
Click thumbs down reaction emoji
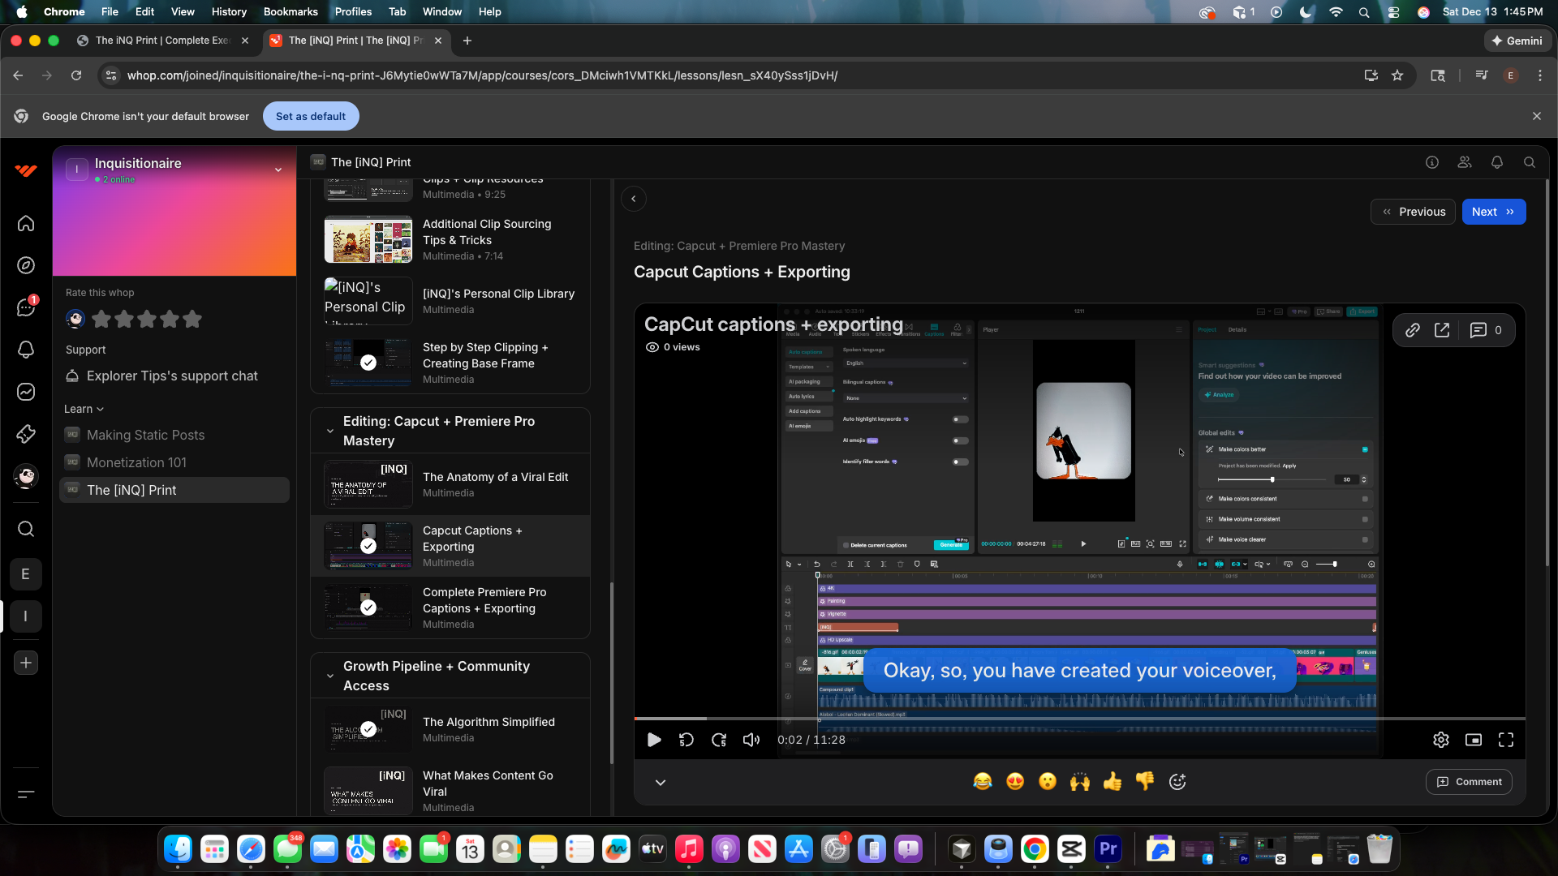[x=1145, y=782]
